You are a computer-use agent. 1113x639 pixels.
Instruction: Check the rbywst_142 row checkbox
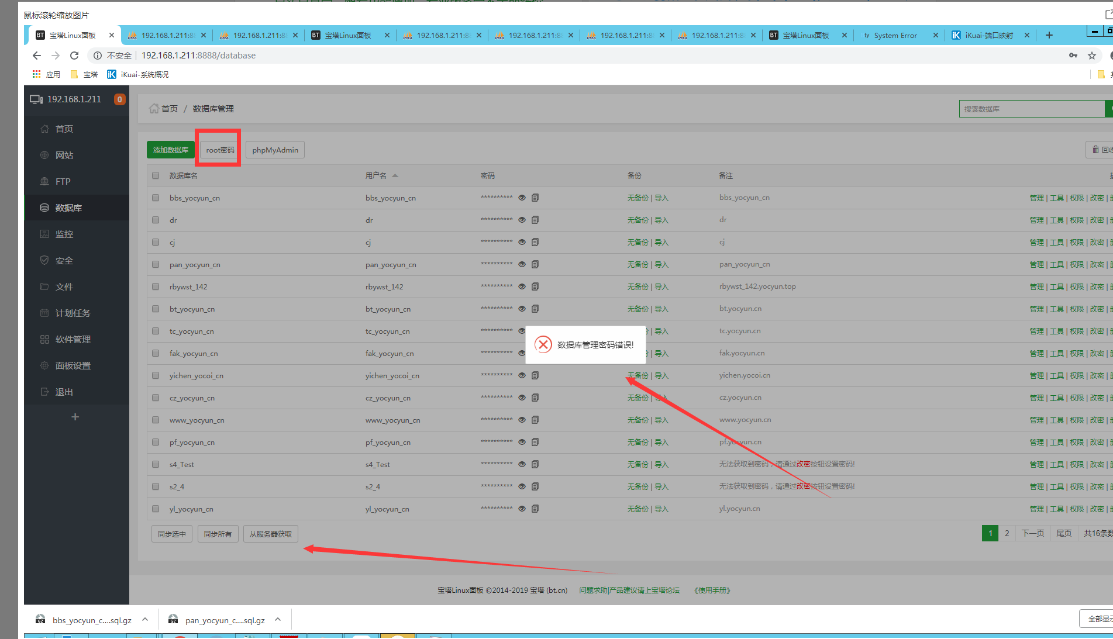pyautogui.click(x=156, y=286)
